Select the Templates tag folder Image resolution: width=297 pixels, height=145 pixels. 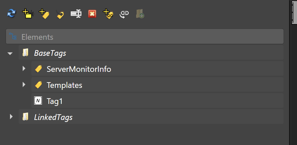coord(157,85)
